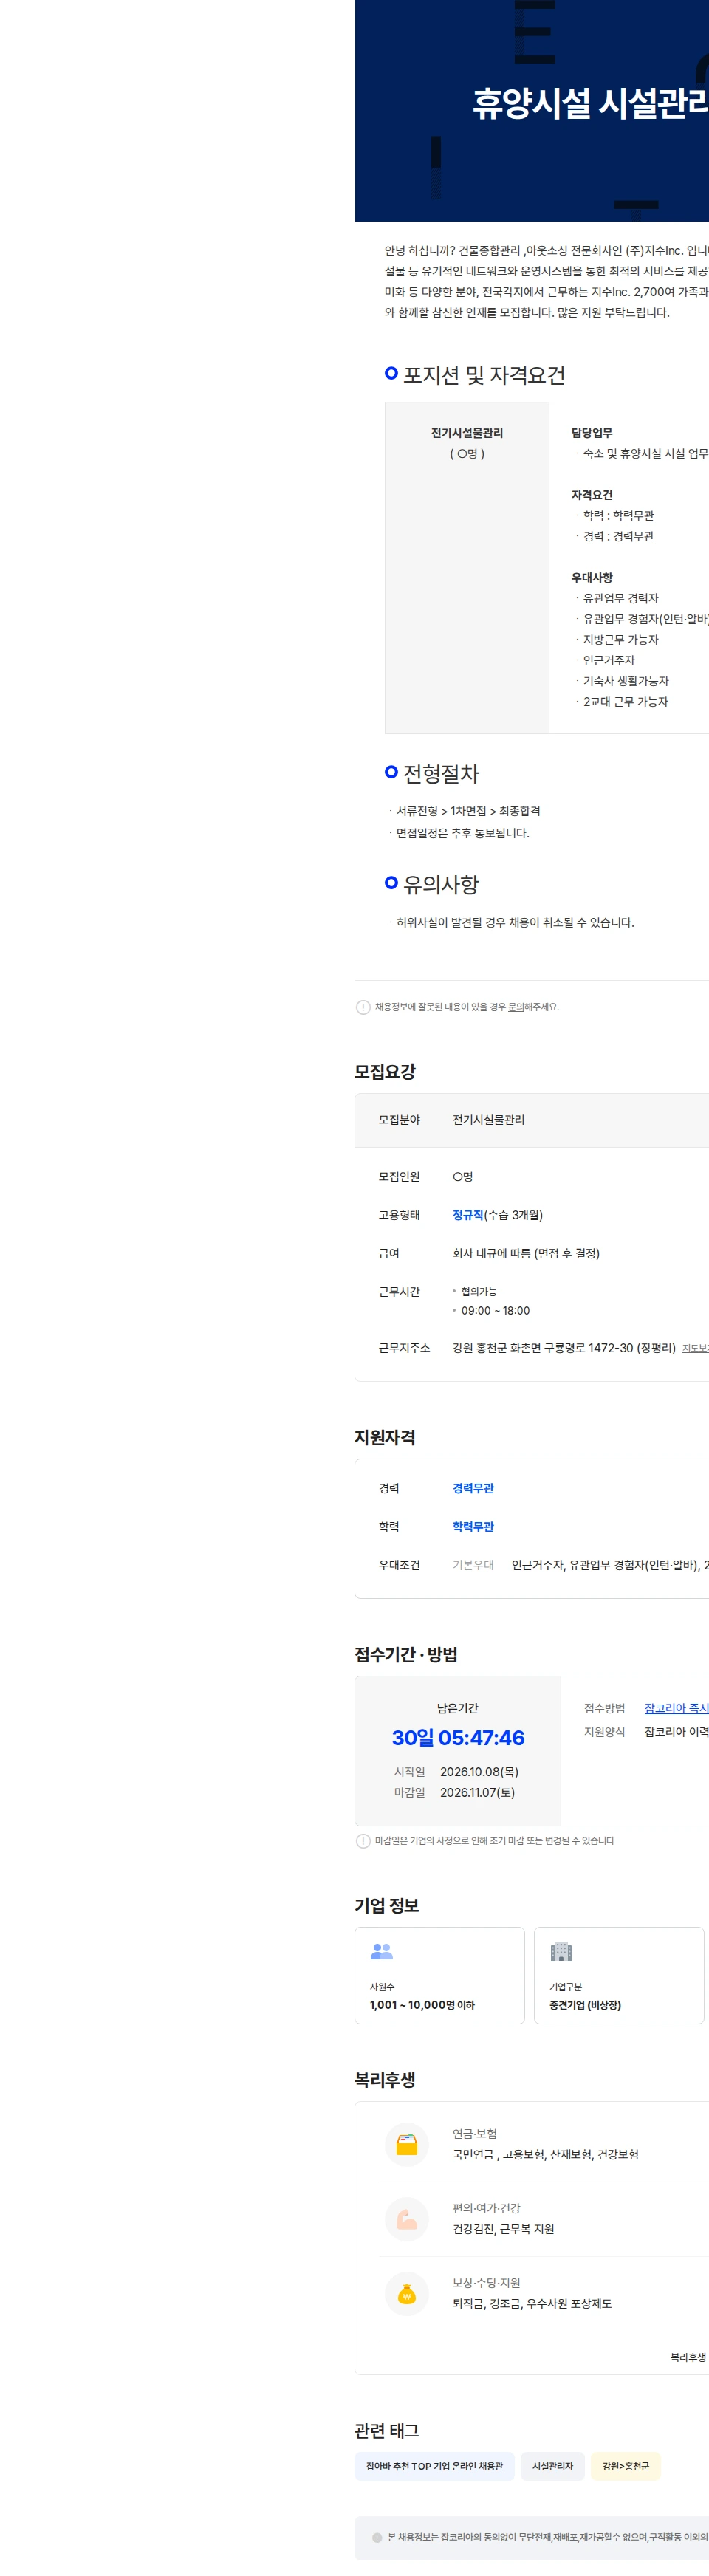Viewport: 709px width, 2576px height.
Task: Click the remaining time 30일 05:47:46 counter
Action: pyautogui.click(x=458, y=1738)
